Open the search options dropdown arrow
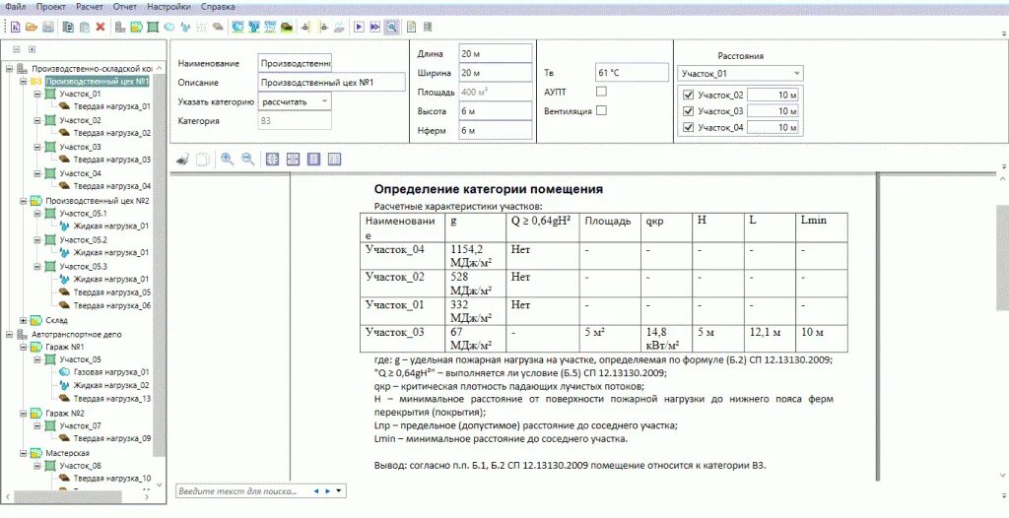 coord(339,491)
